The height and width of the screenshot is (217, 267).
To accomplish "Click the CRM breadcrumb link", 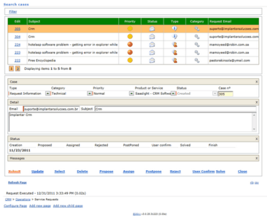I will (x=8, y=199).
